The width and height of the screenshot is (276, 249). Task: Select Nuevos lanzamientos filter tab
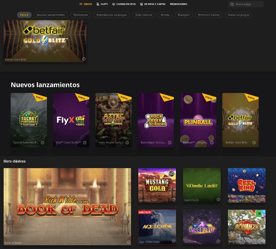51,15
